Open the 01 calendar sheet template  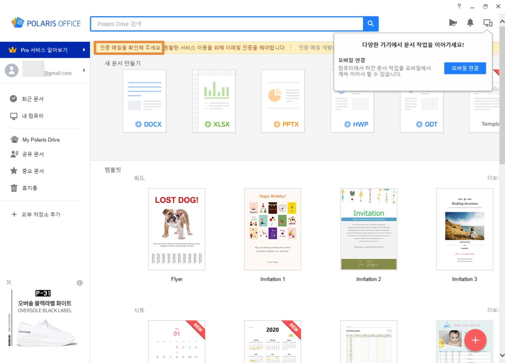point(177,342)
